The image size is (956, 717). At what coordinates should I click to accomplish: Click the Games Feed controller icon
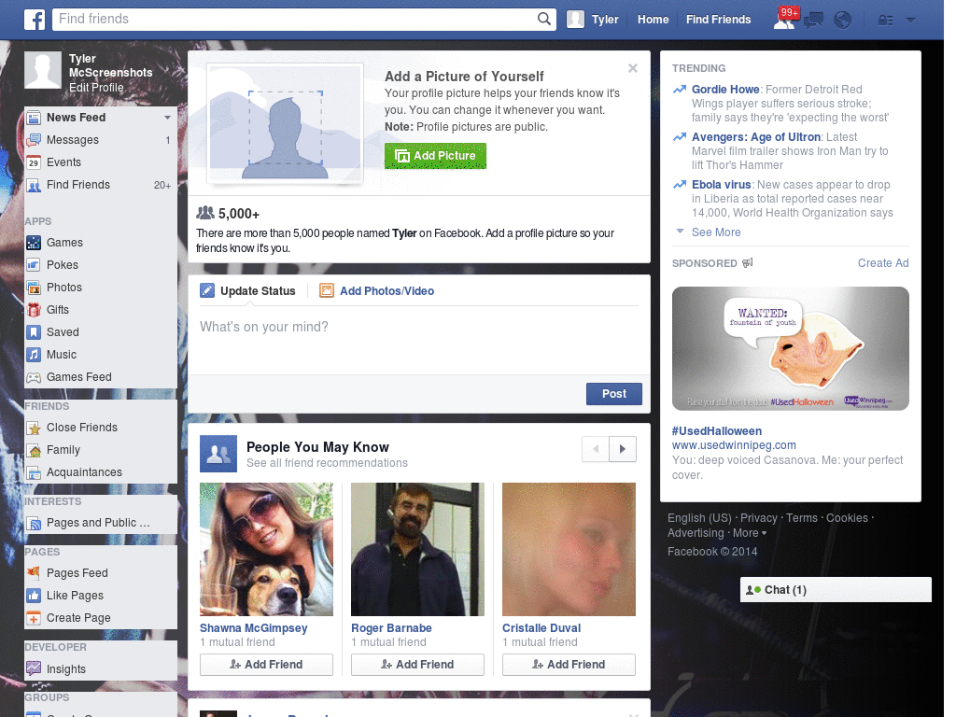coord(35,377)
